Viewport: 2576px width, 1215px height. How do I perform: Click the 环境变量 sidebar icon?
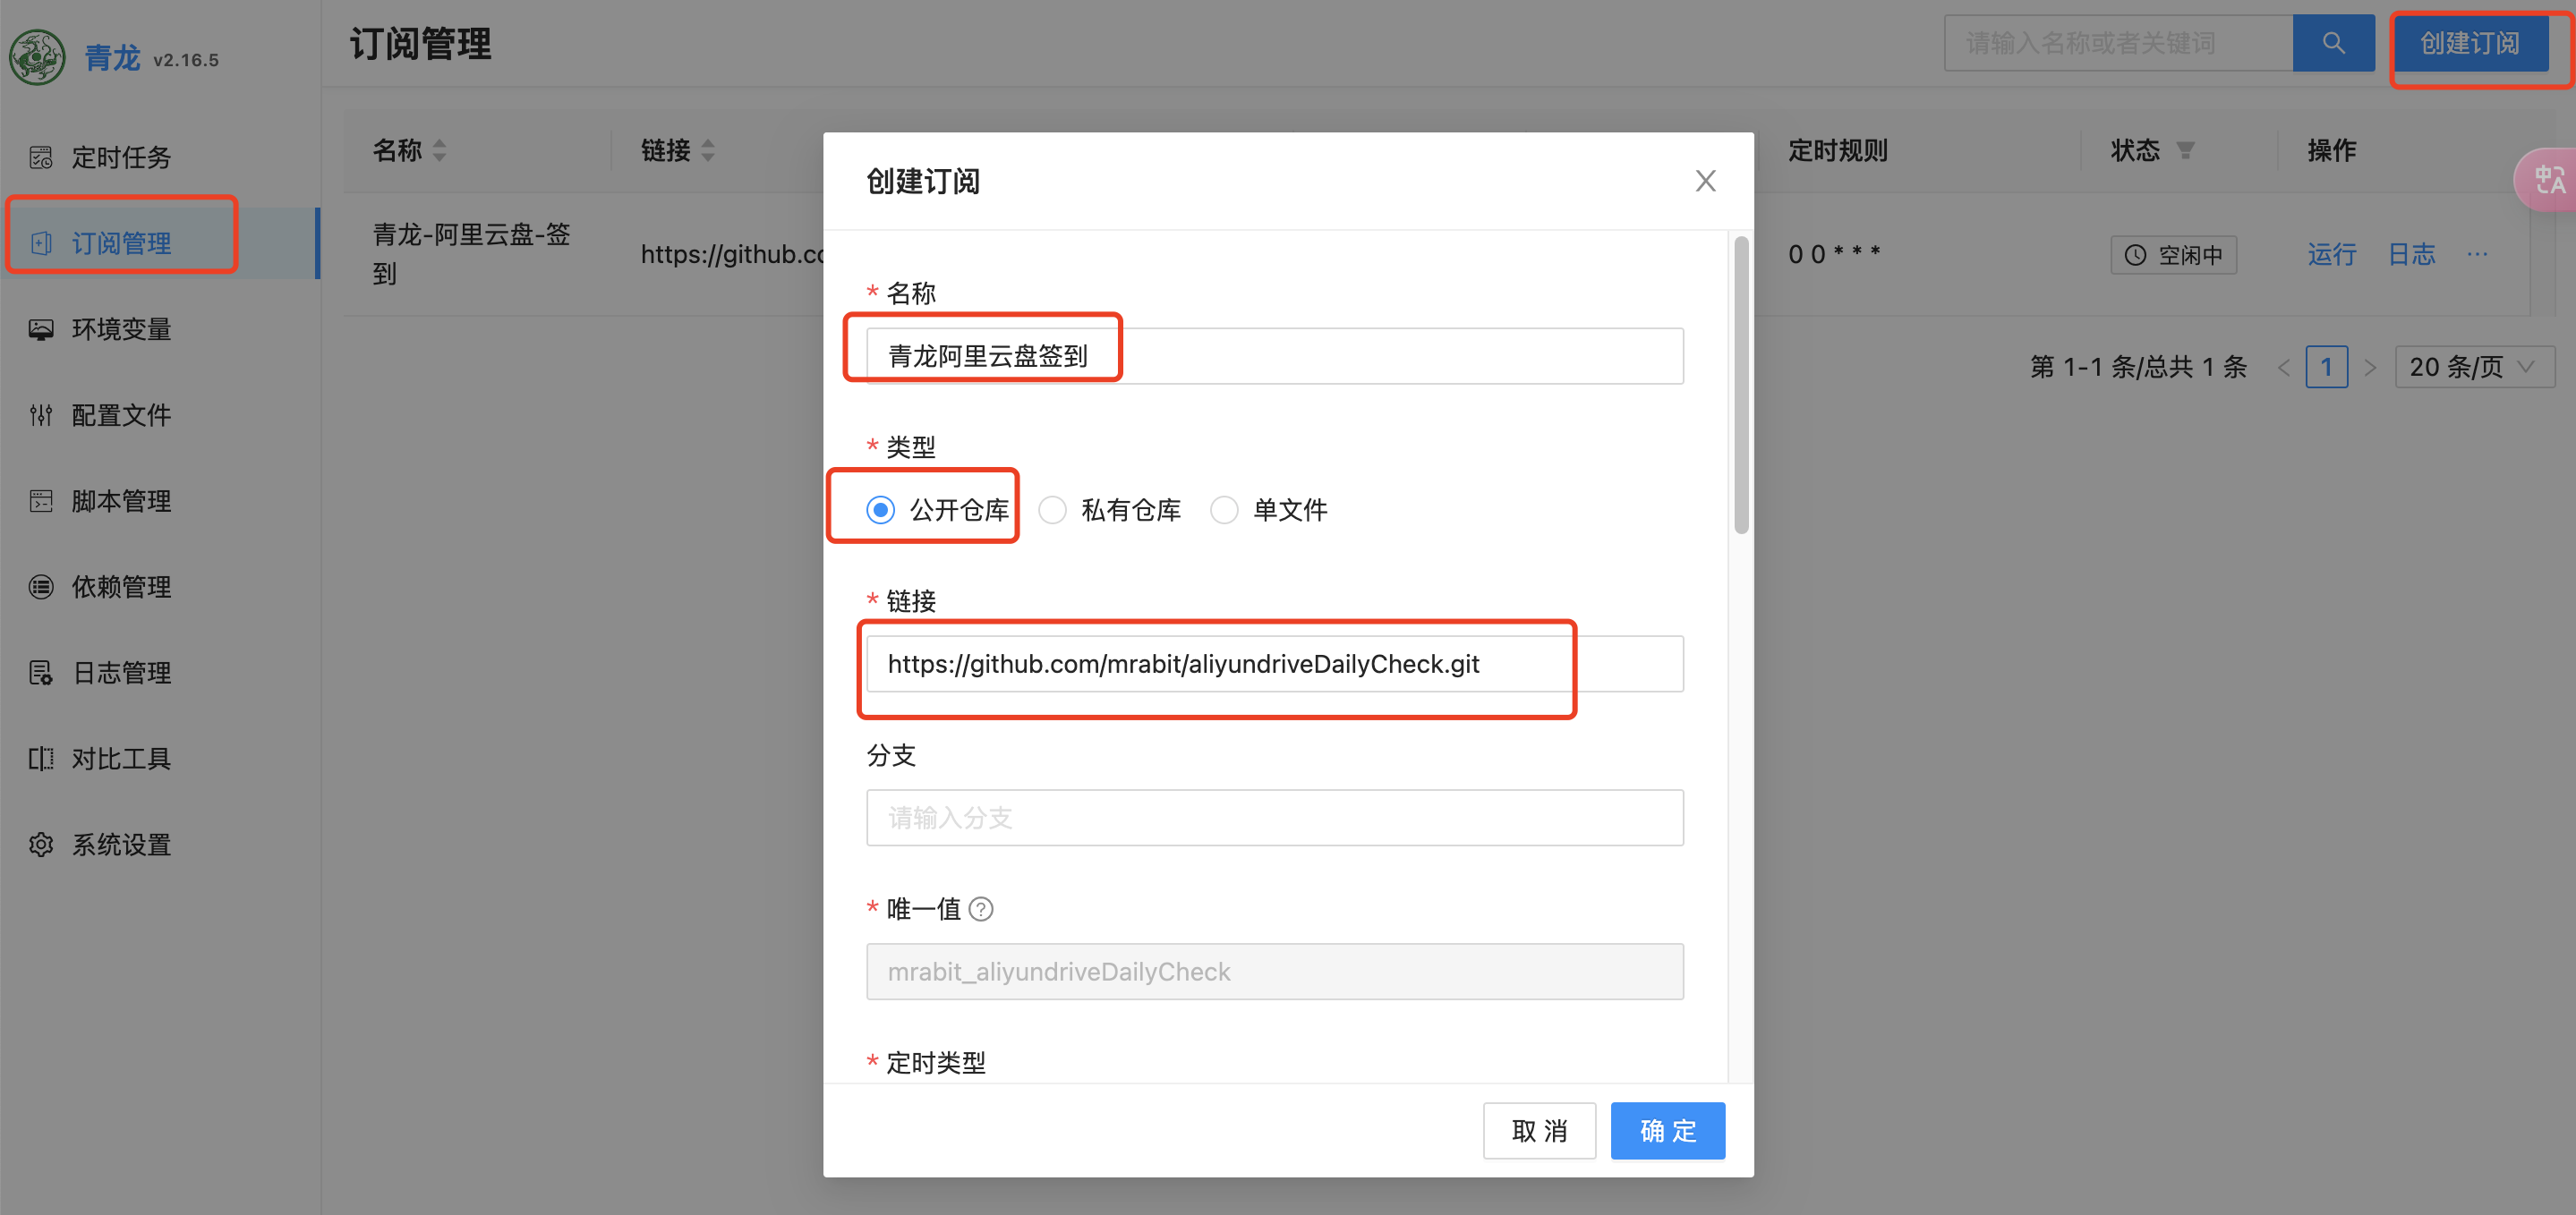point(41,329)
